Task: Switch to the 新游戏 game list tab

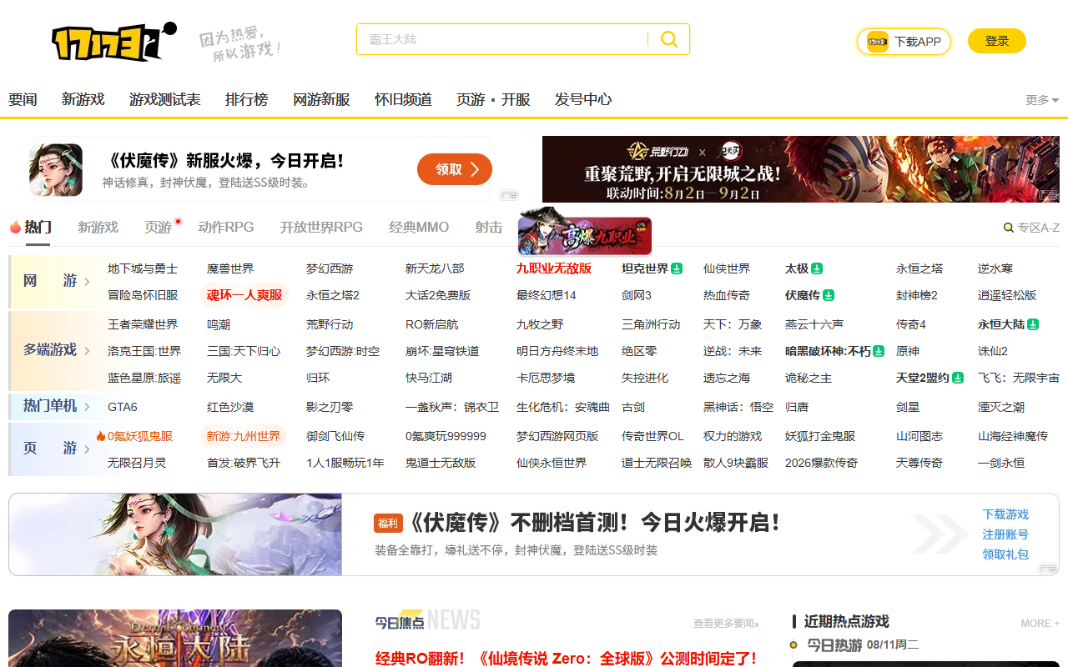Action: 98,227
